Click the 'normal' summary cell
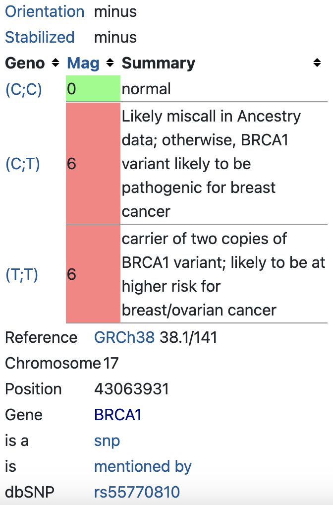 [x=147, y=89]
